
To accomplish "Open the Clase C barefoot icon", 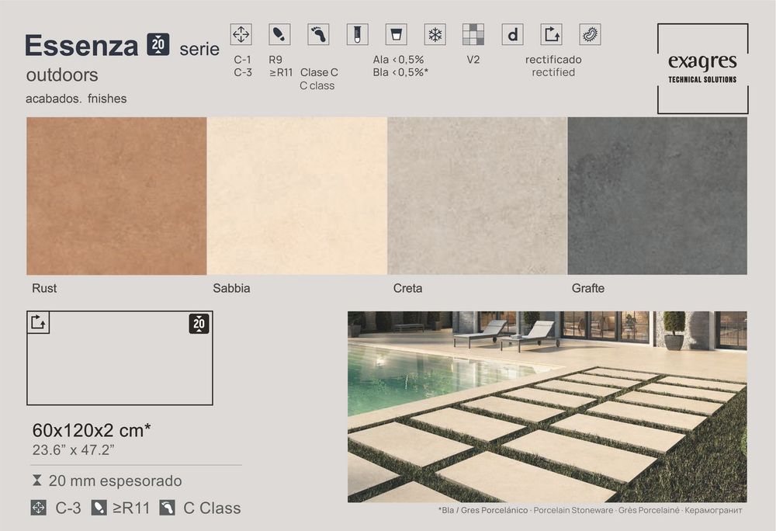I will coord(317,34).
